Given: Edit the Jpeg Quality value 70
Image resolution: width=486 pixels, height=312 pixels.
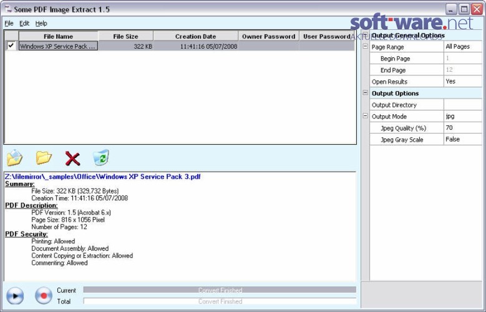Looking at the screenshot, I should tap(463, 128).
